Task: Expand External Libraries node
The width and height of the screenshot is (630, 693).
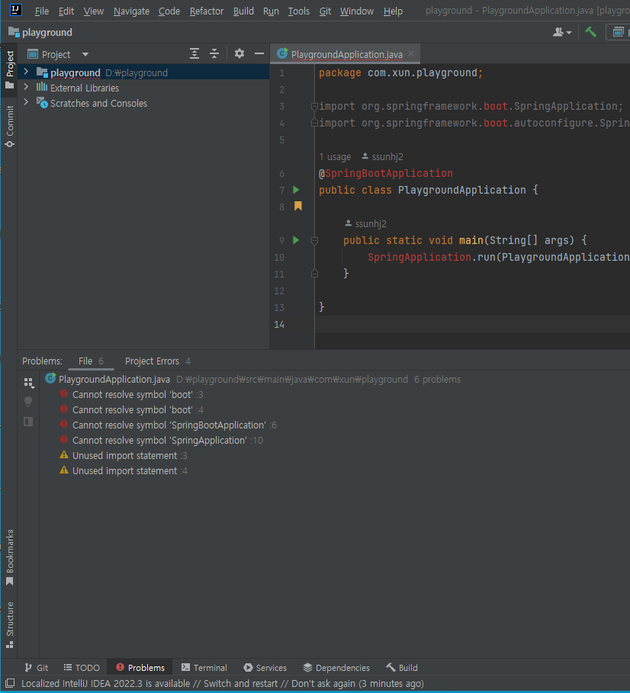Action: click(x=26, y=87)
